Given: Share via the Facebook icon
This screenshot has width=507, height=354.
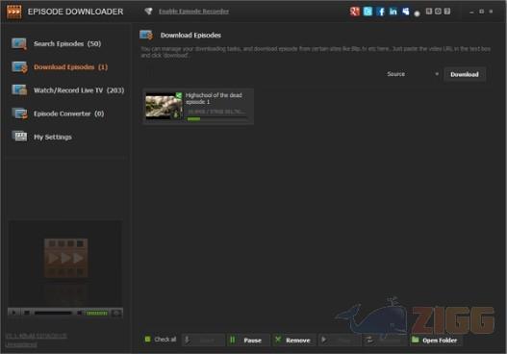Looking at the screenshot, I should coord(381,12).
